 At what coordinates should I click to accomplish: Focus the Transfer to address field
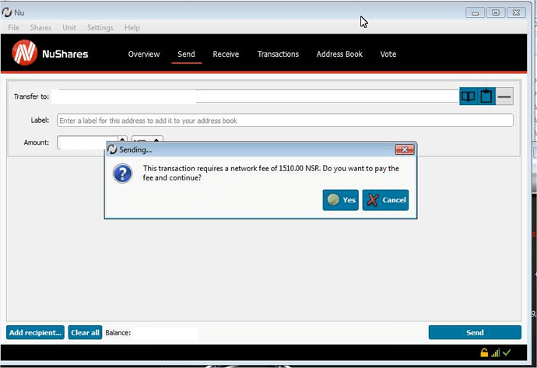[255, 96]
